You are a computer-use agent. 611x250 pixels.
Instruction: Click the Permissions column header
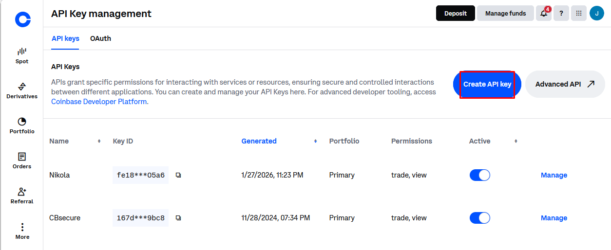click(412, 141)
